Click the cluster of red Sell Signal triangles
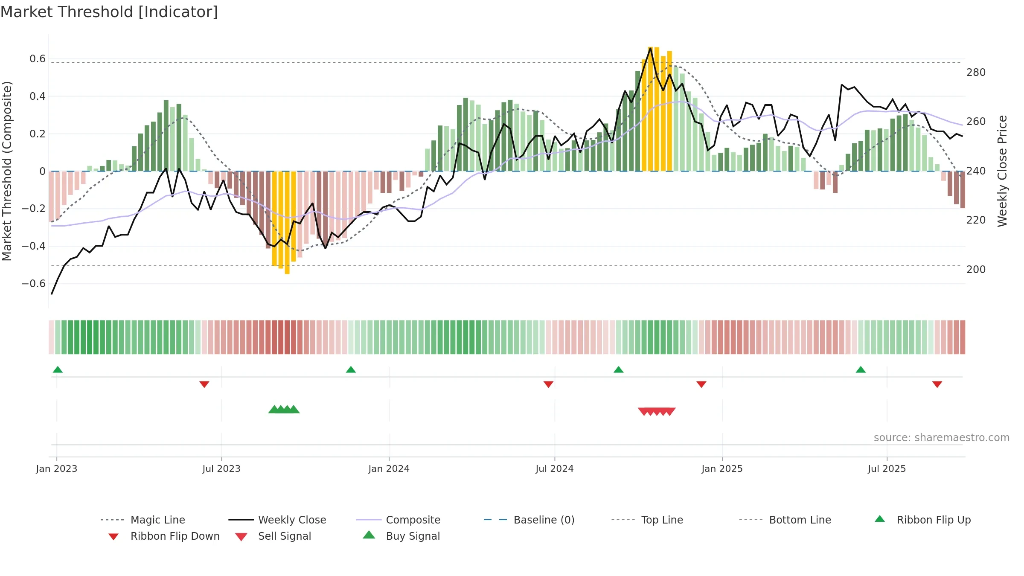The image size is (1024, 576). click(657, 412)
